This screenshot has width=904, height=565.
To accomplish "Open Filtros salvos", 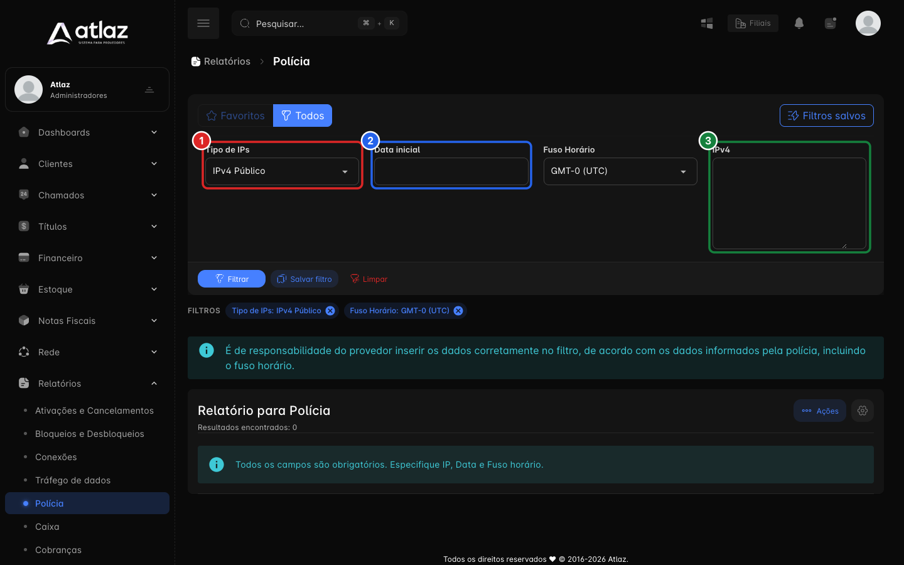I will click(827, 116).
